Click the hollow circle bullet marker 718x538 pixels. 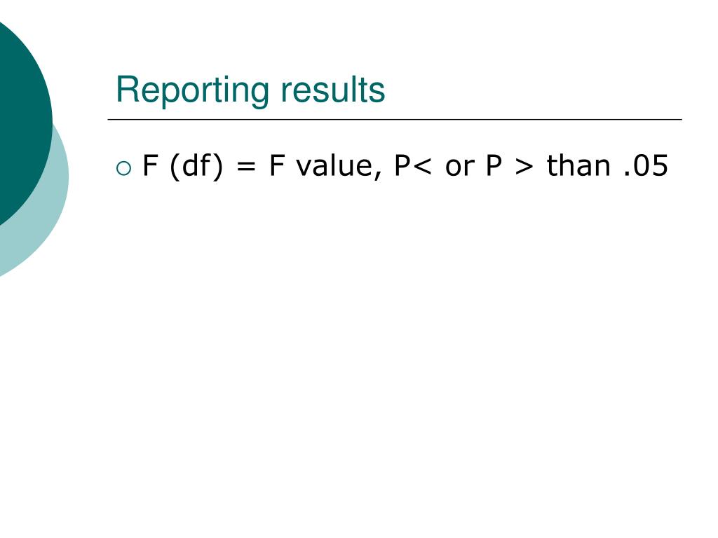pos(123,168)
